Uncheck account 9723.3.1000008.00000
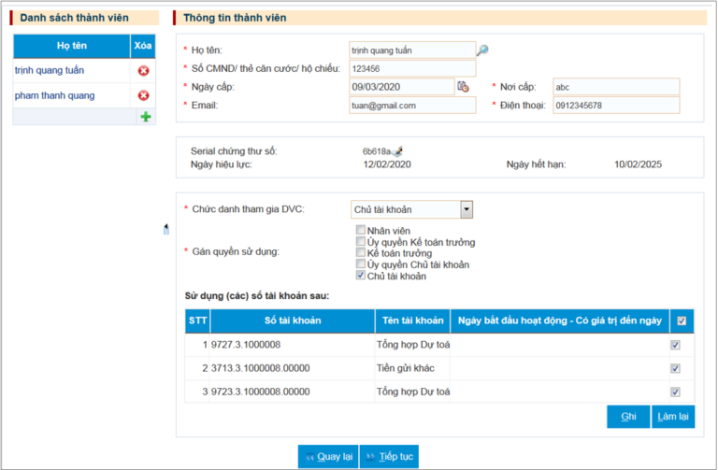 click(675, 392)
